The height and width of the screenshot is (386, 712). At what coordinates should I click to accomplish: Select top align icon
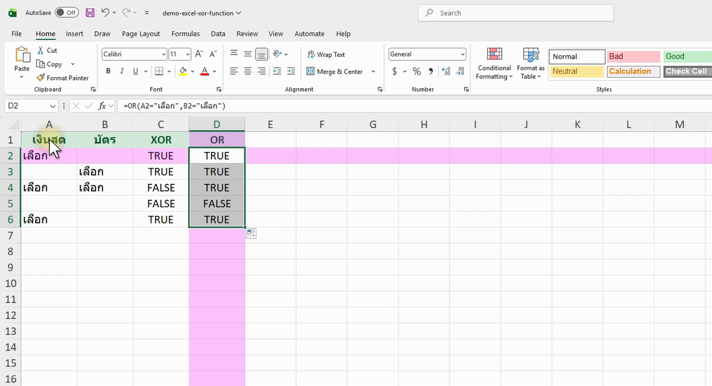(x=234, y=54)
